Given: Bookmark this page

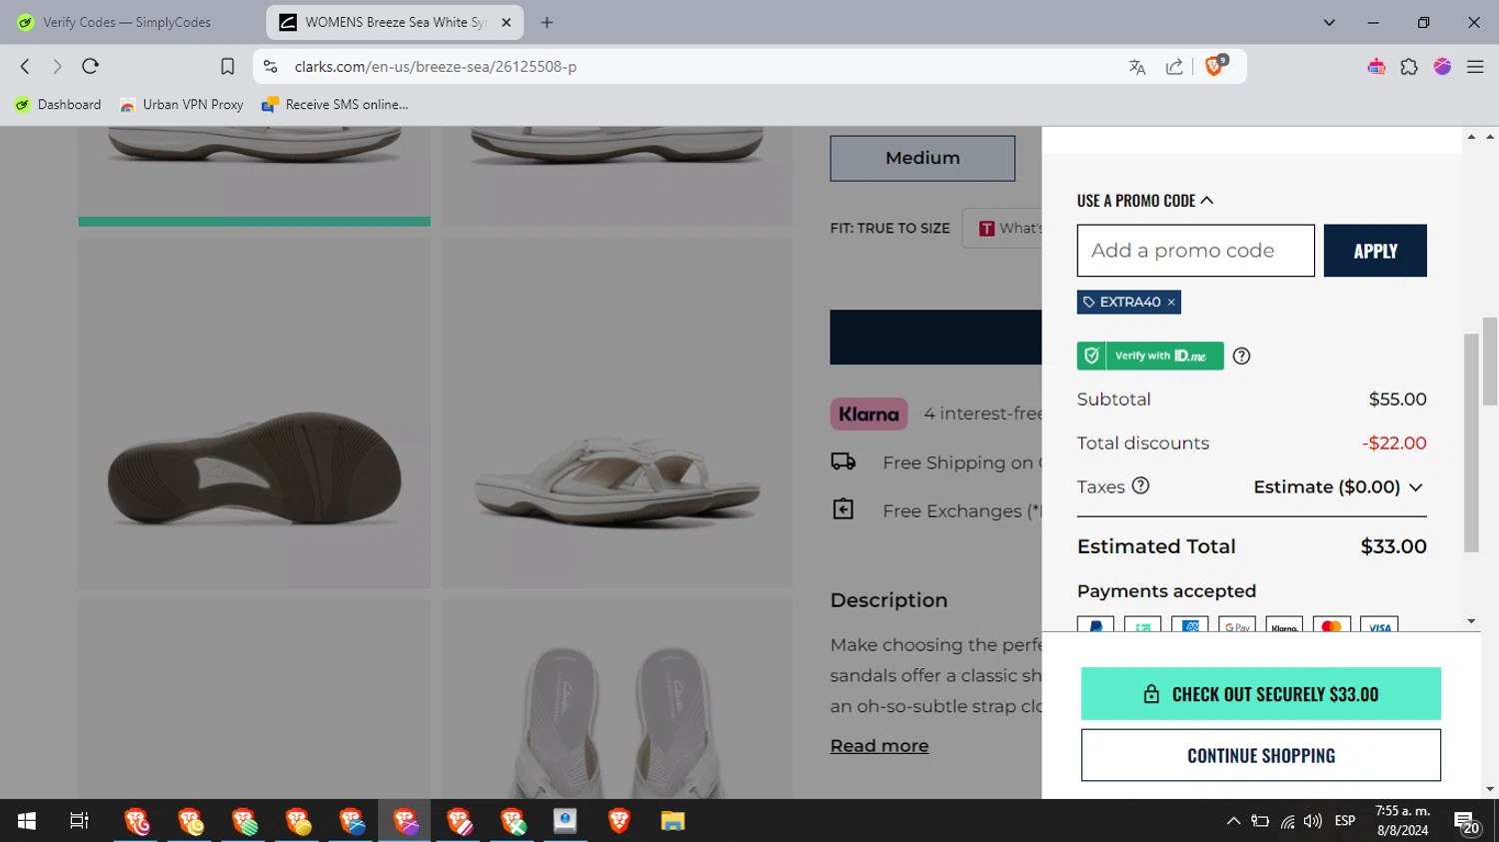Looking at the screenshot, I should [x=227, y=67].
